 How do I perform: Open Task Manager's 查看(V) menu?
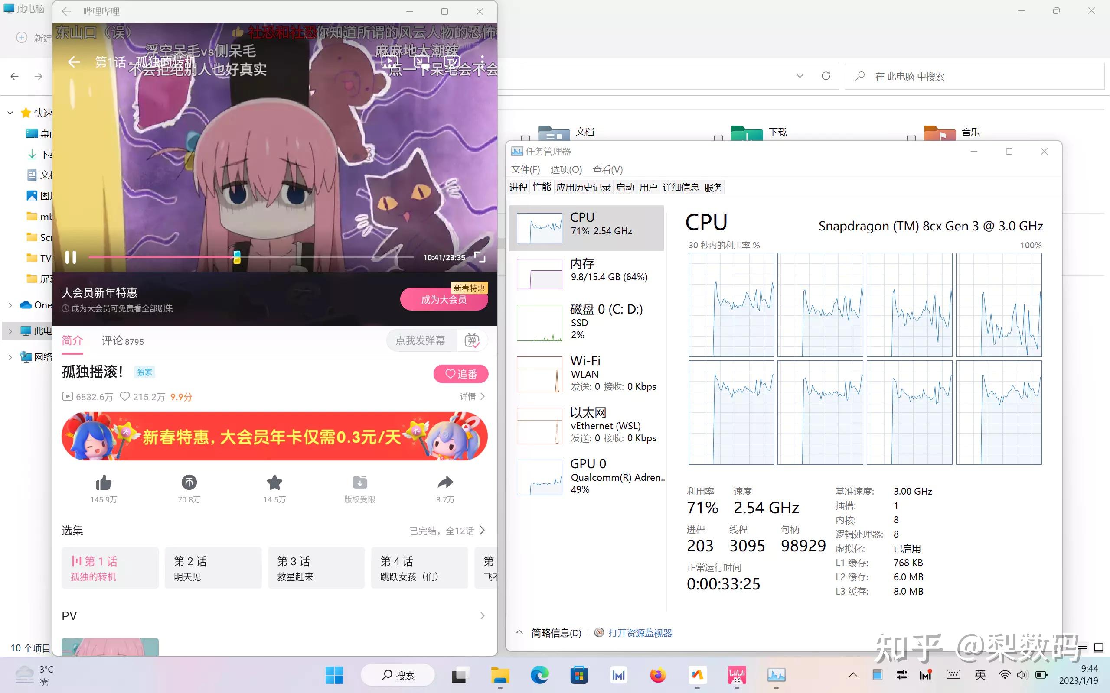click(607, 170)
